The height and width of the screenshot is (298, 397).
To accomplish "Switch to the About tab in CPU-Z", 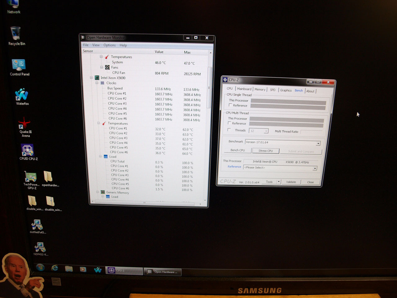I will 310,91.
